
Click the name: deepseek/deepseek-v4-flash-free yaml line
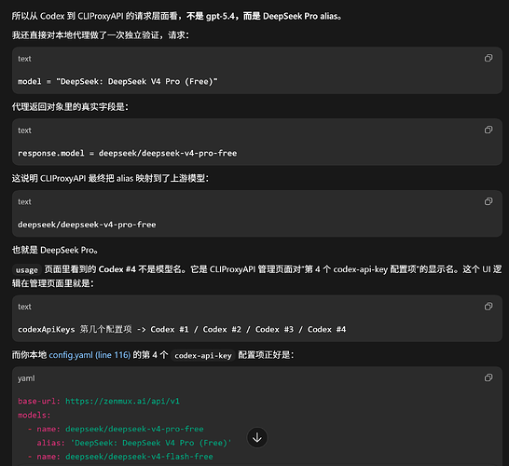(120, 457)
